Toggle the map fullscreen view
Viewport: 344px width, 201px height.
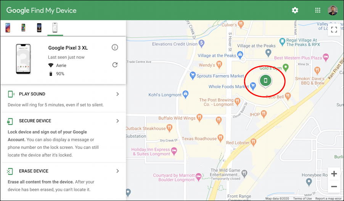pos(334,30)
